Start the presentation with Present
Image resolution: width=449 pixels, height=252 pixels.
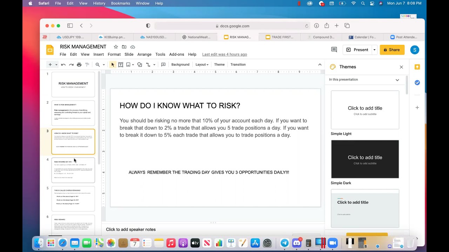pyautogui.click(x=357, y=50)
